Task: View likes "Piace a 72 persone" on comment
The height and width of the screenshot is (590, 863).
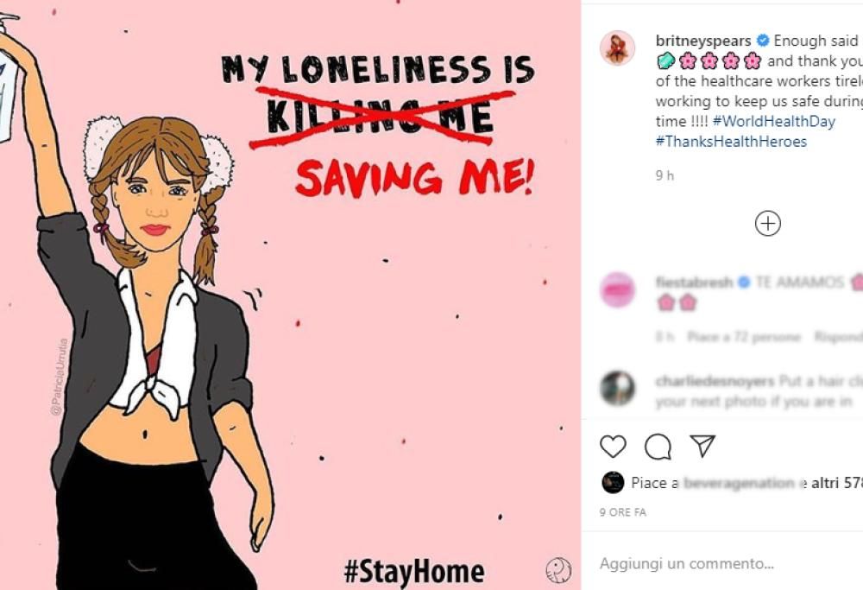Action: [x=744, y=337]
